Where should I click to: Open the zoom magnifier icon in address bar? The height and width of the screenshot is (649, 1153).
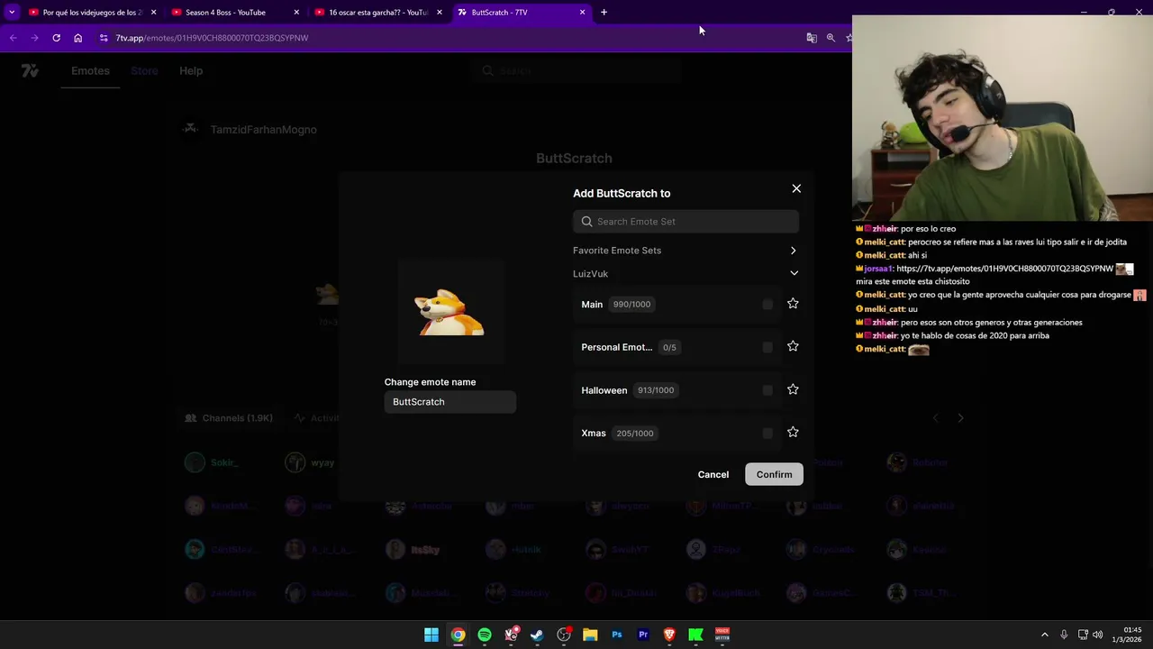(x=831, y=38)
